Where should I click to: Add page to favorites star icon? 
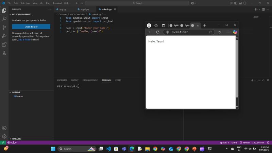pyautogui.click(x=210, y=32)
